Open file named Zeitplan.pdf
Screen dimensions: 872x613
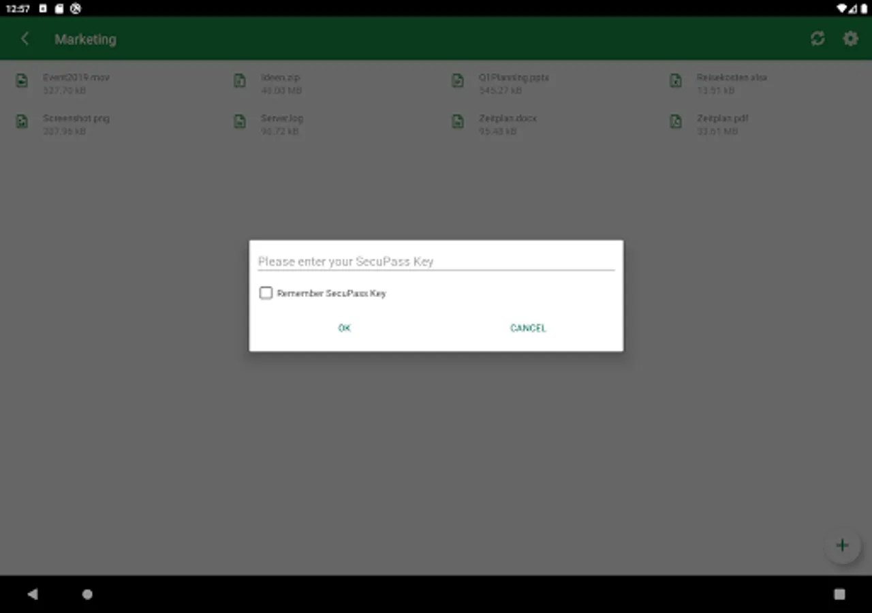[x=722, y=118]
